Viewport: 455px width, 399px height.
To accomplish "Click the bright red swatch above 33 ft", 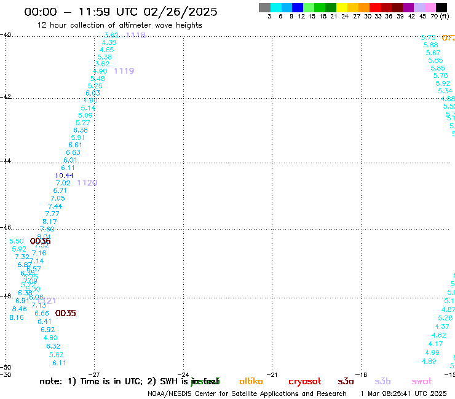I will tap(375, 7).
